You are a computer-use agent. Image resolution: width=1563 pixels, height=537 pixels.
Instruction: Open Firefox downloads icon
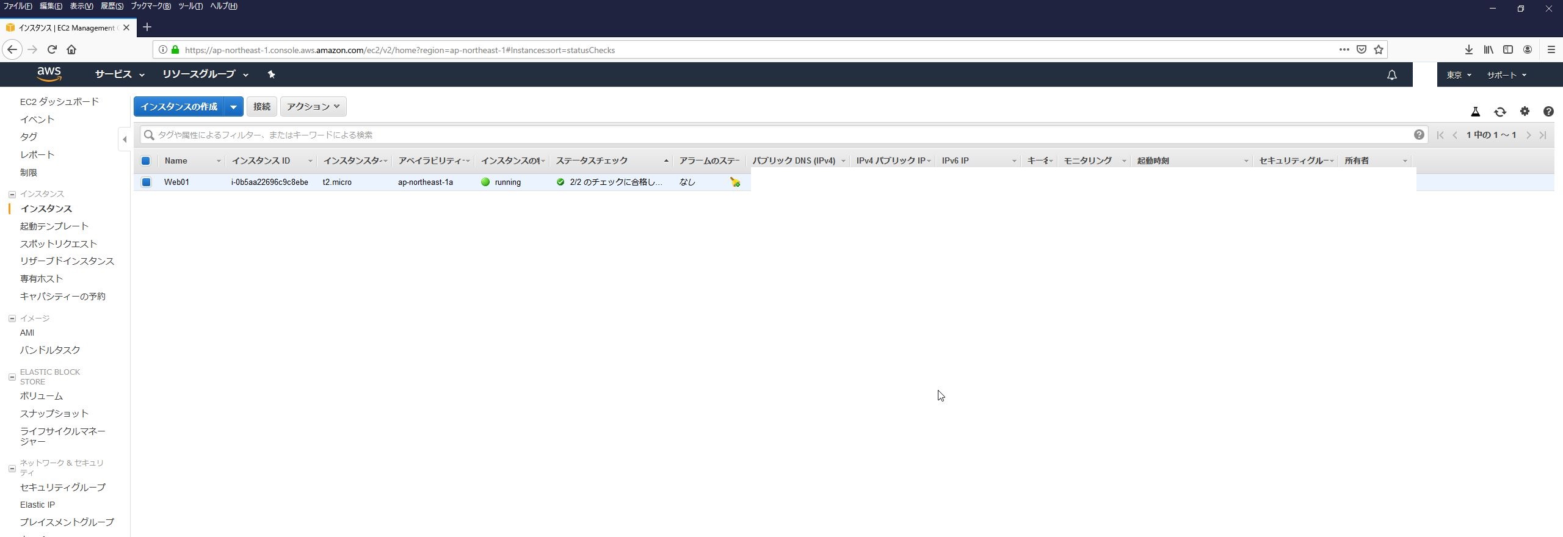pyautogui.click(x=1468, y=49)
